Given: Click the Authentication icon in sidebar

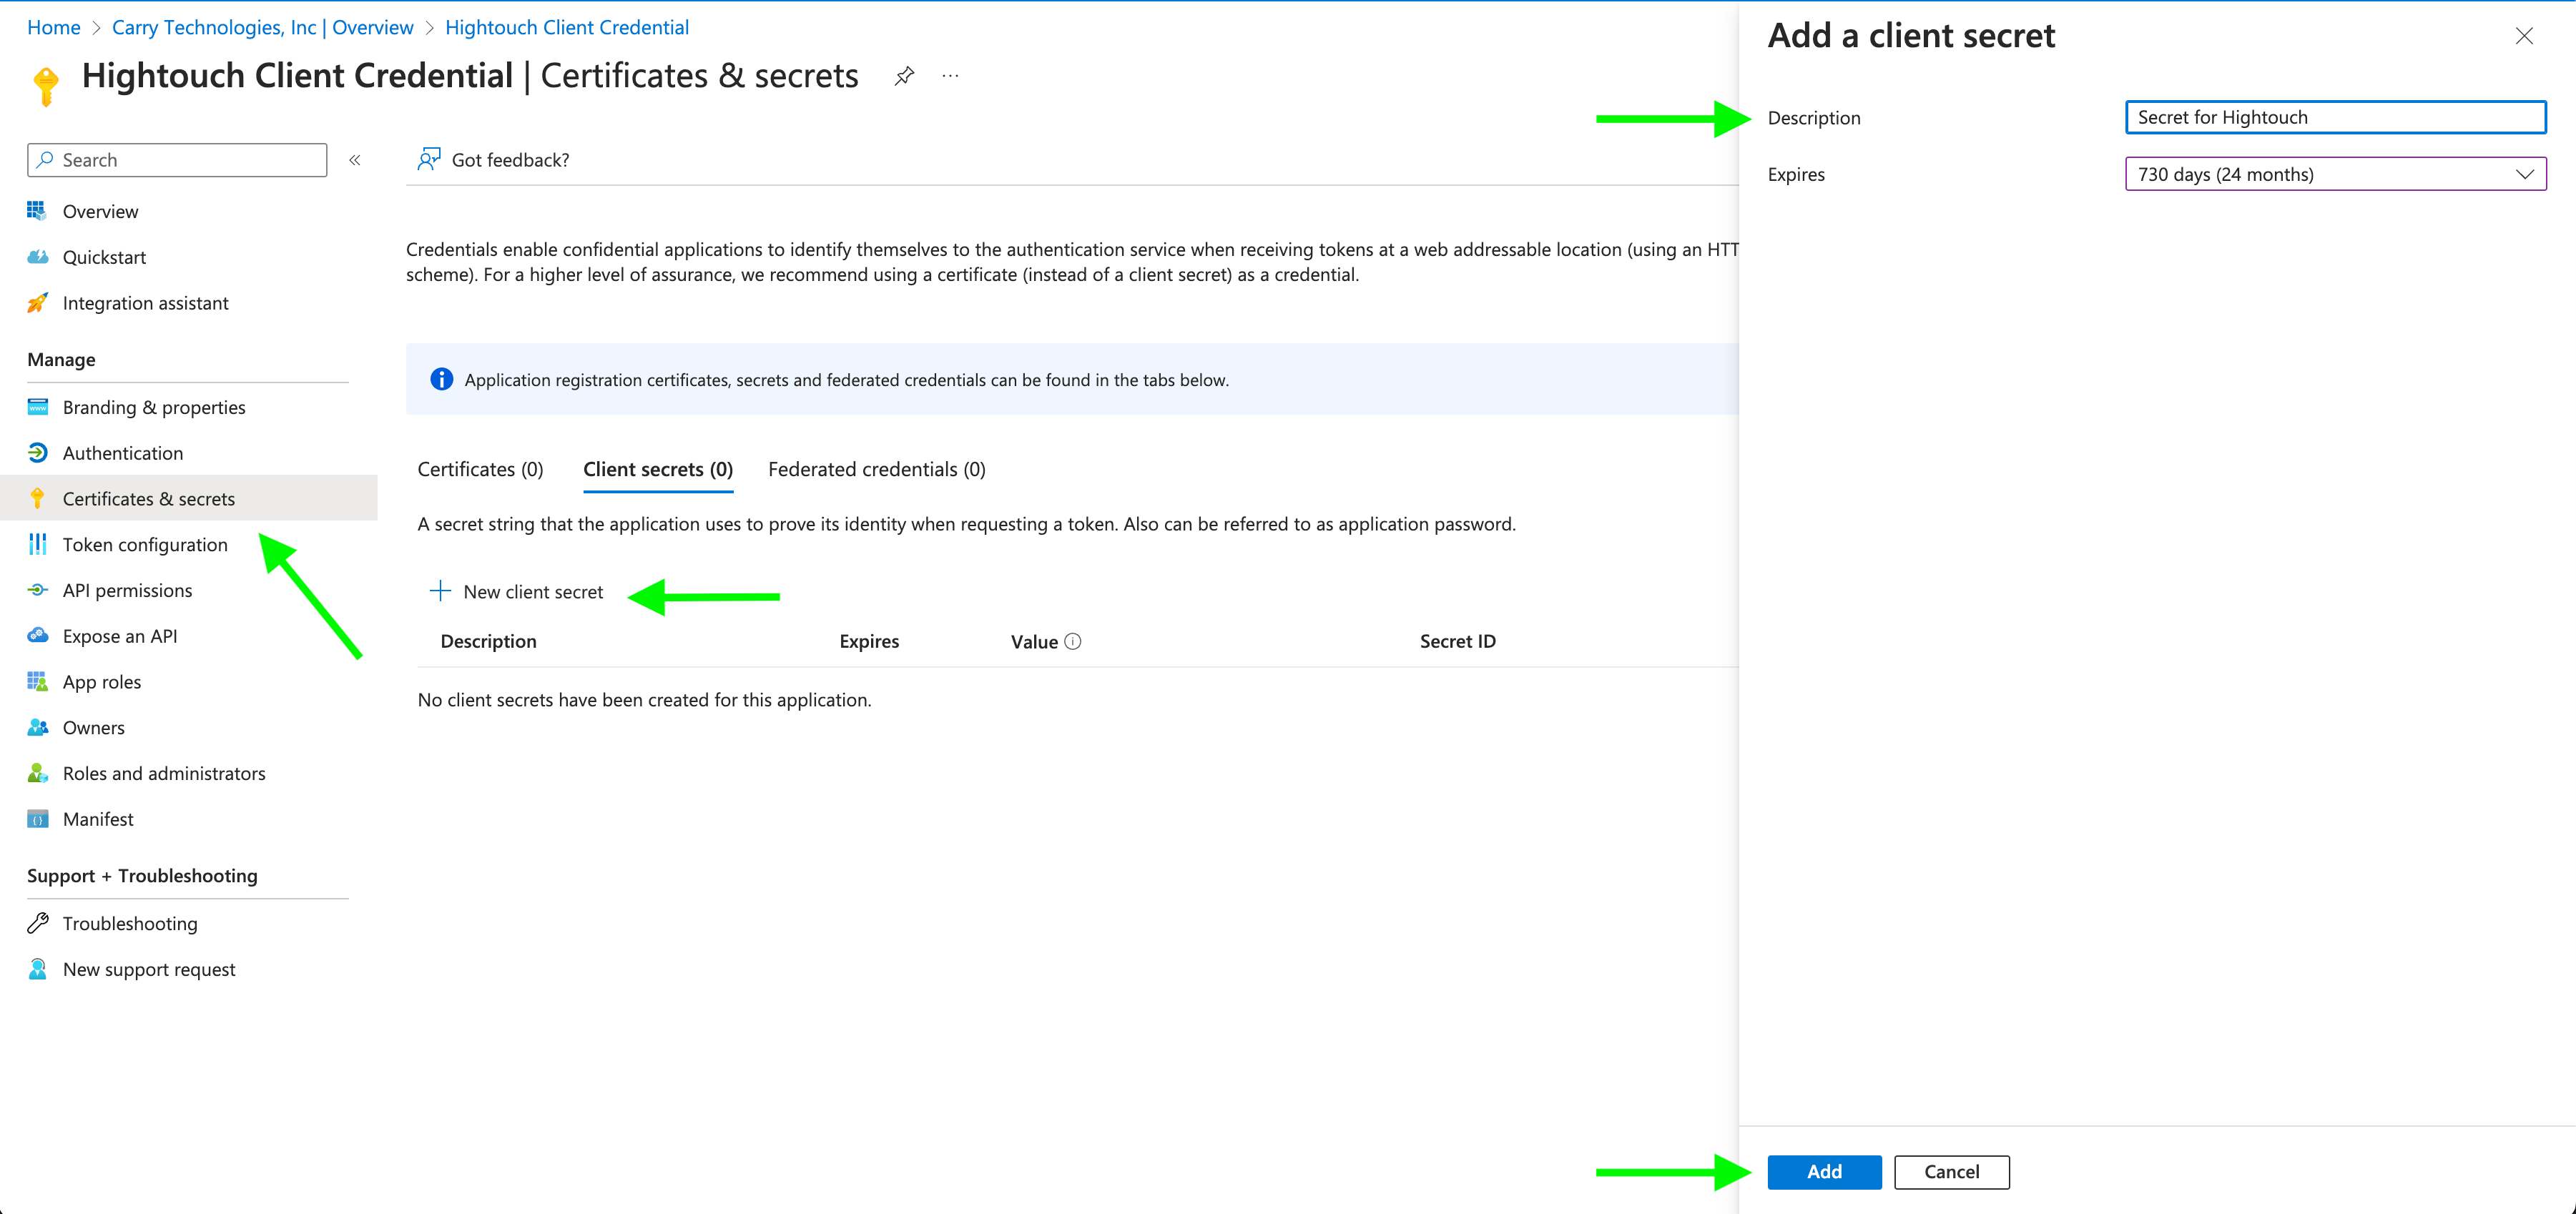Looking at the screenshot, I should [37, 453].
